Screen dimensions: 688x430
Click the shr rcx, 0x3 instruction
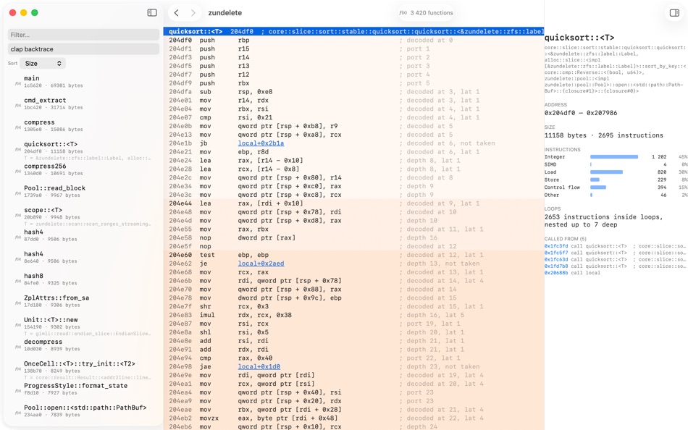coord(353,307)
